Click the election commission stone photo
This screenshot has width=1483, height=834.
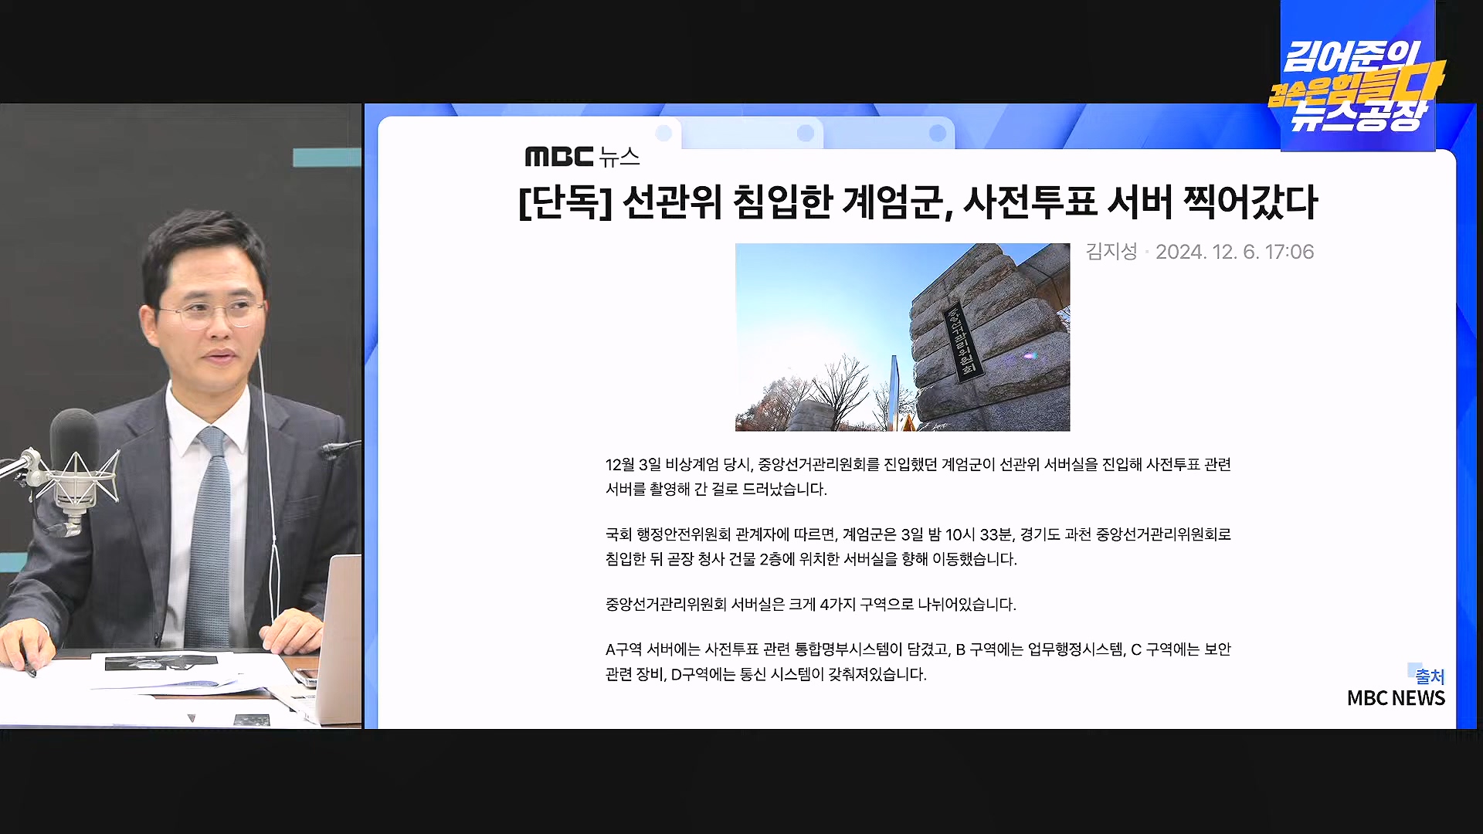click(x=902, y=337)
